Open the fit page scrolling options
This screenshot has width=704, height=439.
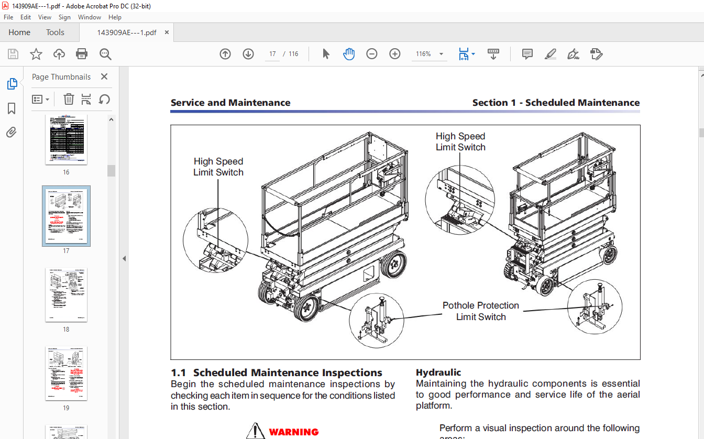pyautogui.click(x=467, y=54)
